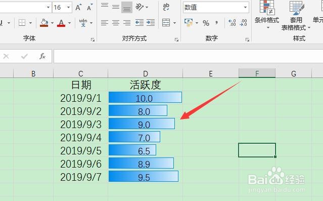This screenshot has height=201, width=323.
Task: Select column E header
Action: coord(210,73)
